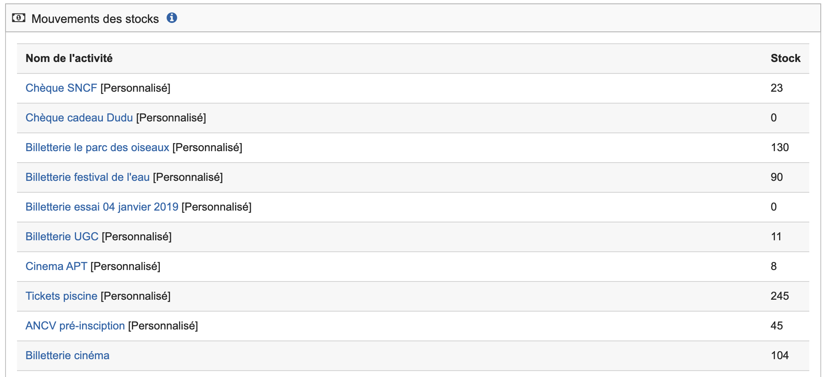Click the info icon beside Mouvements des stocks
828x377 pixels.
click(x=172, y=18)
